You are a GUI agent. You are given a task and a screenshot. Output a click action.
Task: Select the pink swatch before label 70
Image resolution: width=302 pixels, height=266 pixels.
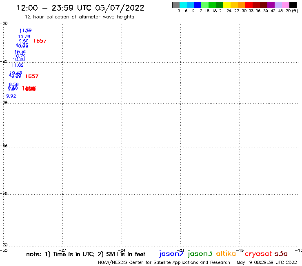tap(286, 5)
